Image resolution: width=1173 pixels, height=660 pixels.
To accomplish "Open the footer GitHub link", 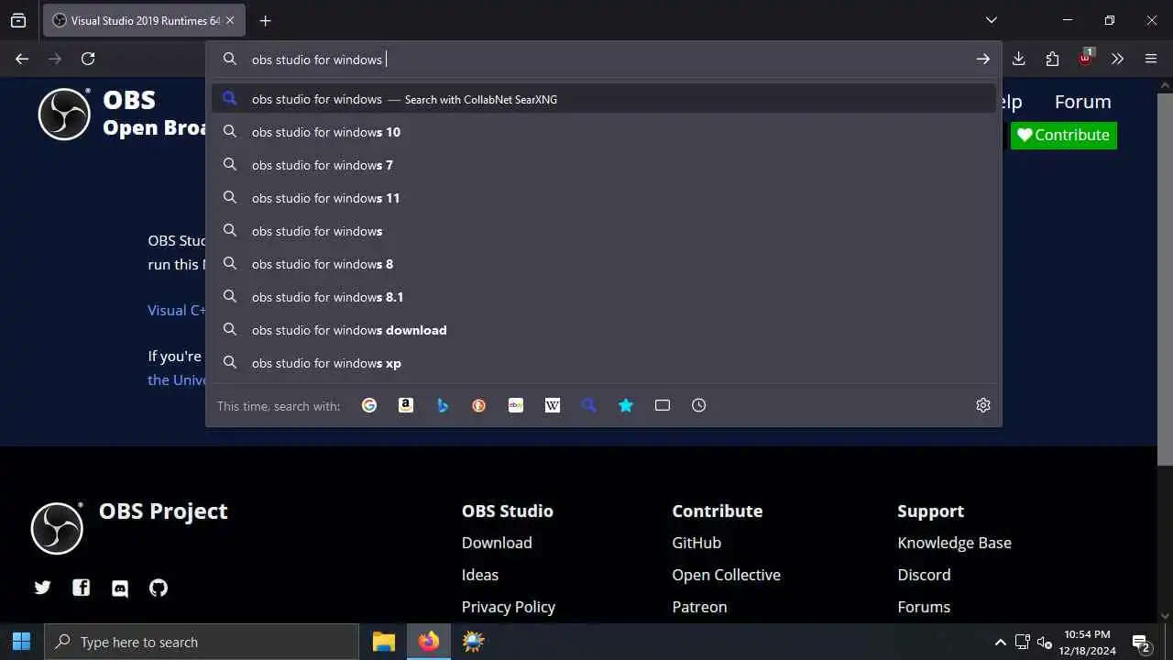I will coord(696,543).
